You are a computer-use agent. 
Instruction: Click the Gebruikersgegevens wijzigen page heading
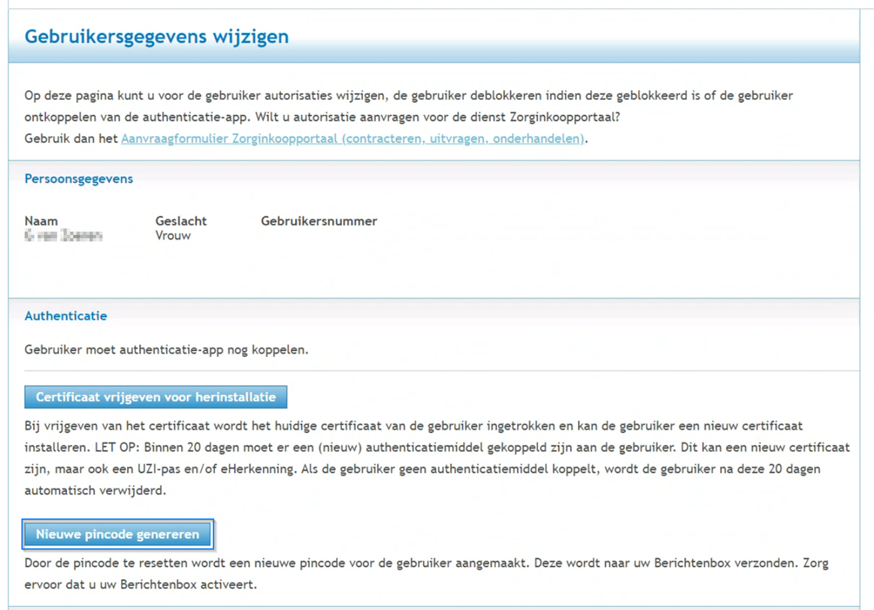pos(156,37)
